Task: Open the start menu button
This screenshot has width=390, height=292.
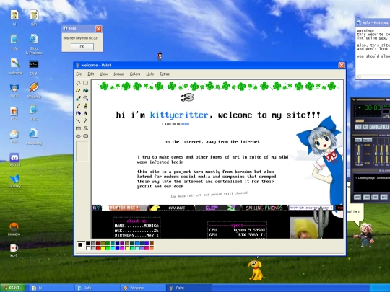Action: (13, 288)
